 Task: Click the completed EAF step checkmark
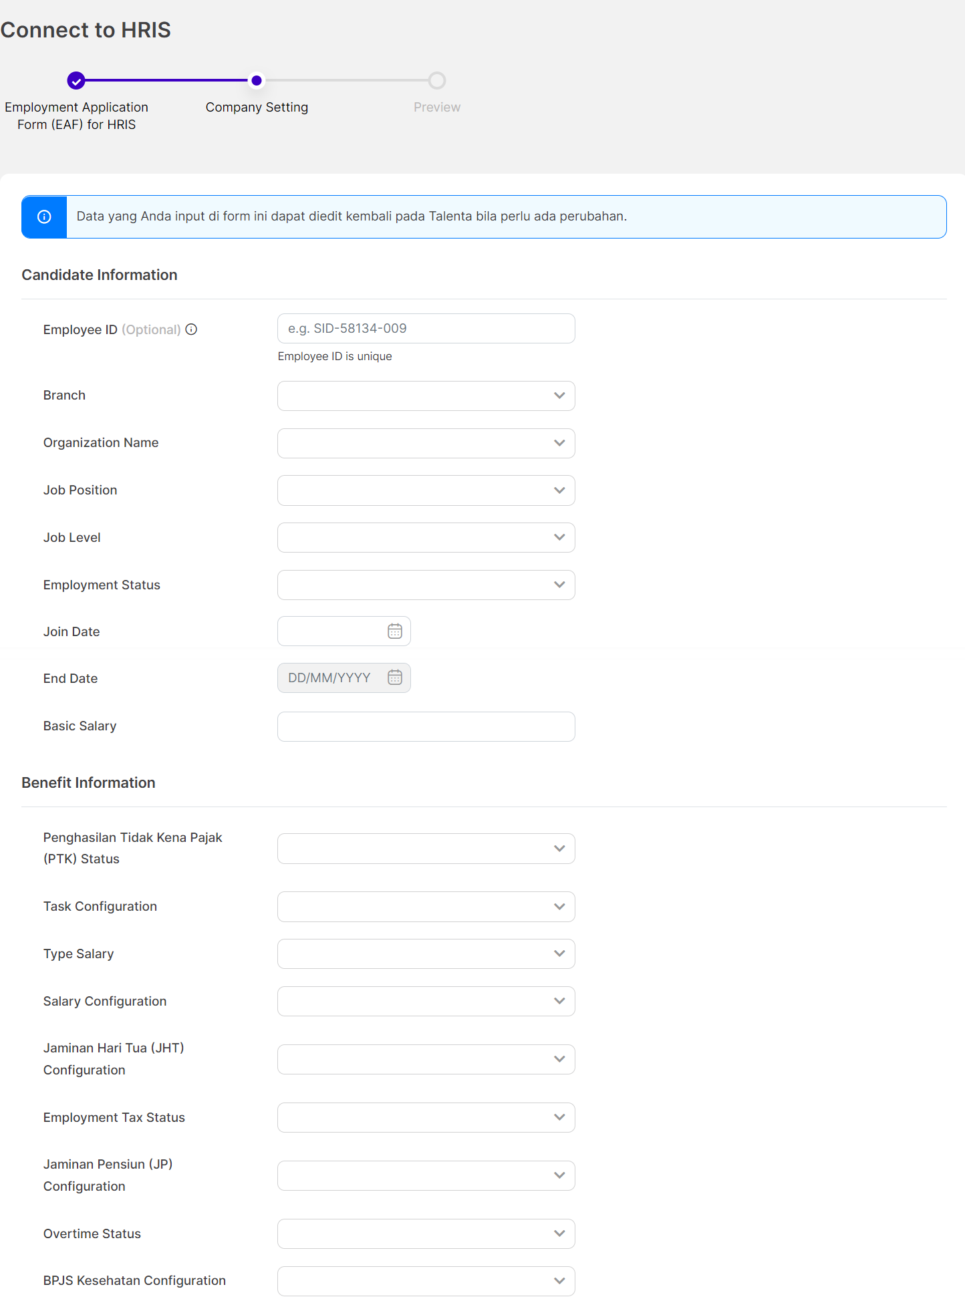click(76, 81)
